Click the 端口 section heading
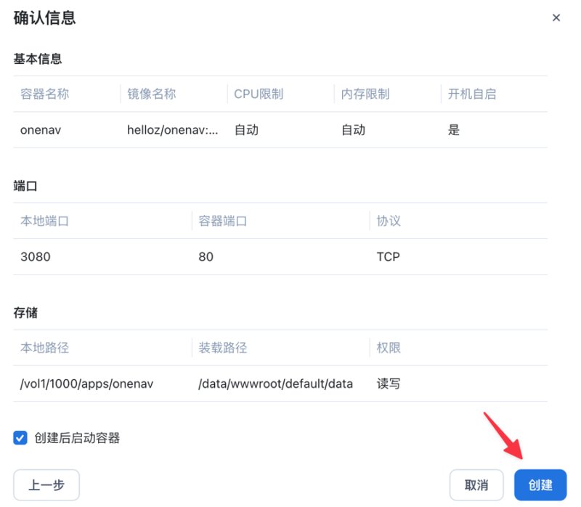Image resolution: width=581 pixels, height=507 pixels. click(25, 186)
